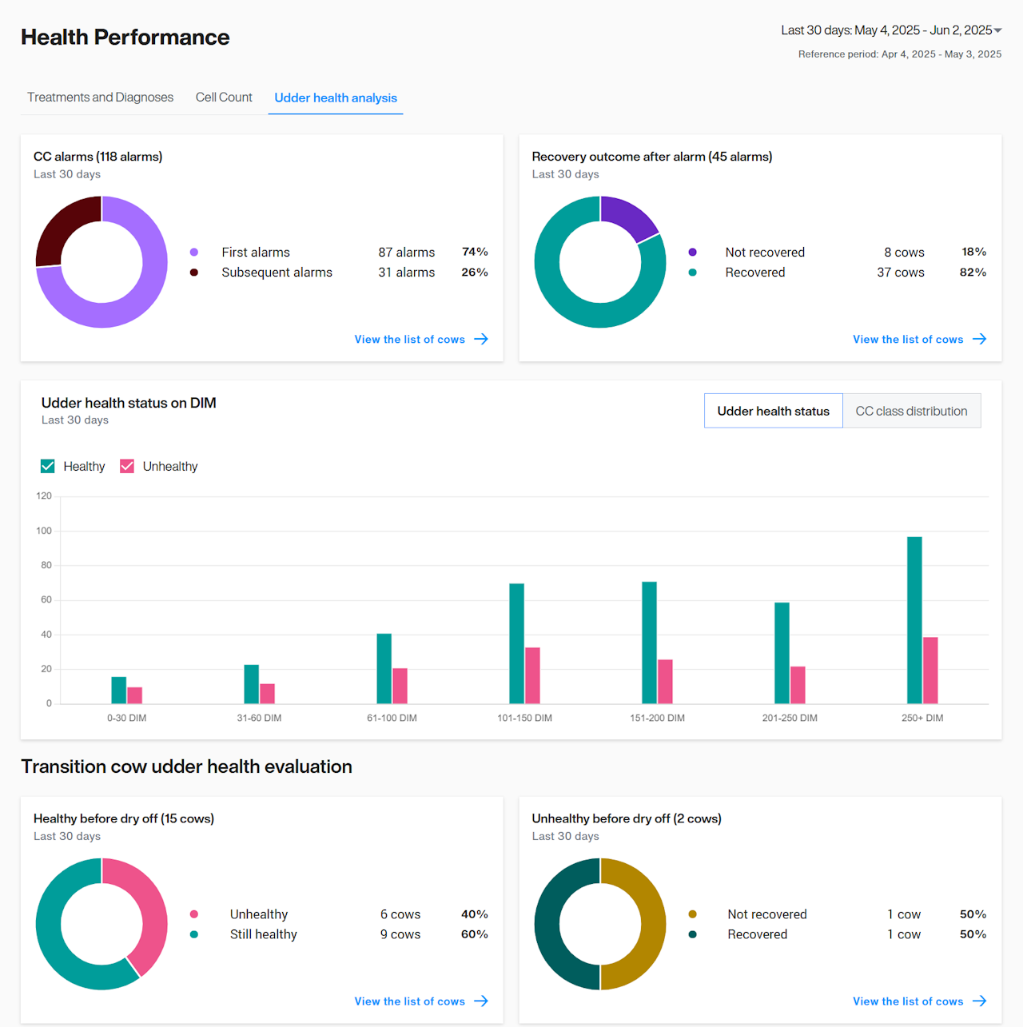This screenshot has height=1027, width=1023.
Task: View the list of cows for CC alarms
Action: point(409,339)
